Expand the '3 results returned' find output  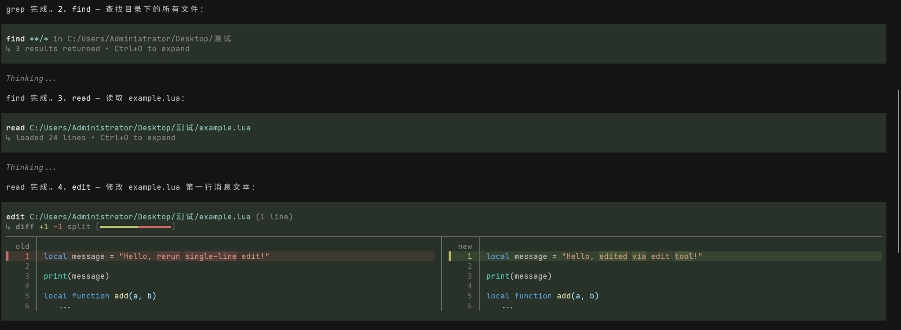click(x=97, y=49)
